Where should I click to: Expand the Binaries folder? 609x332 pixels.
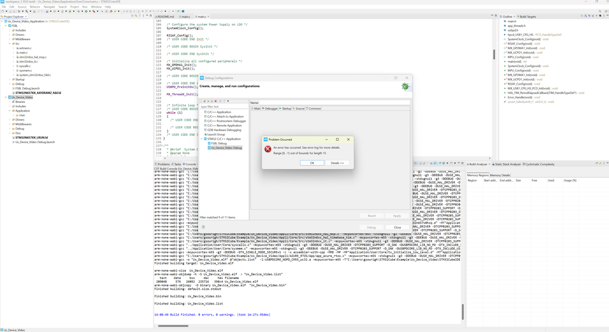click(10, 102)
